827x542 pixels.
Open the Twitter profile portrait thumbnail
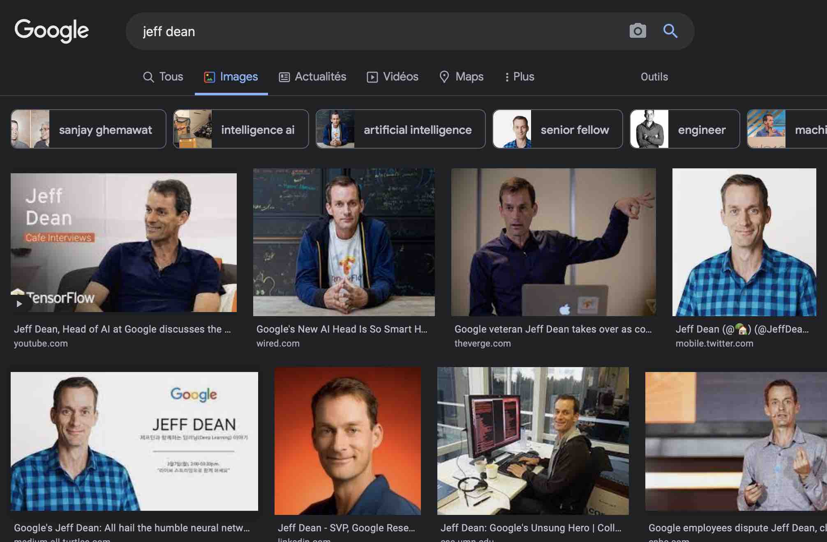[x=744, y=242]
